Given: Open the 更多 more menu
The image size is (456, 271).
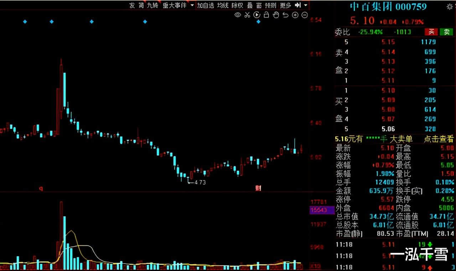Looking at the screenshot, I should point(285,5).
